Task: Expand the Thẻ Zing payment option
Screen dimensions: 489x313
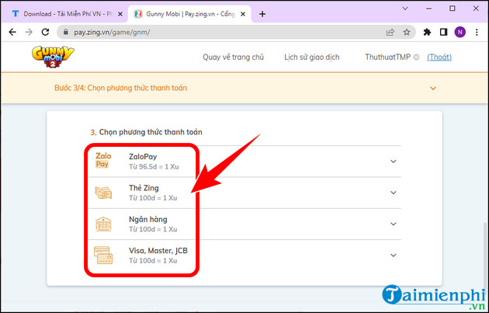Action: [394, 193]
